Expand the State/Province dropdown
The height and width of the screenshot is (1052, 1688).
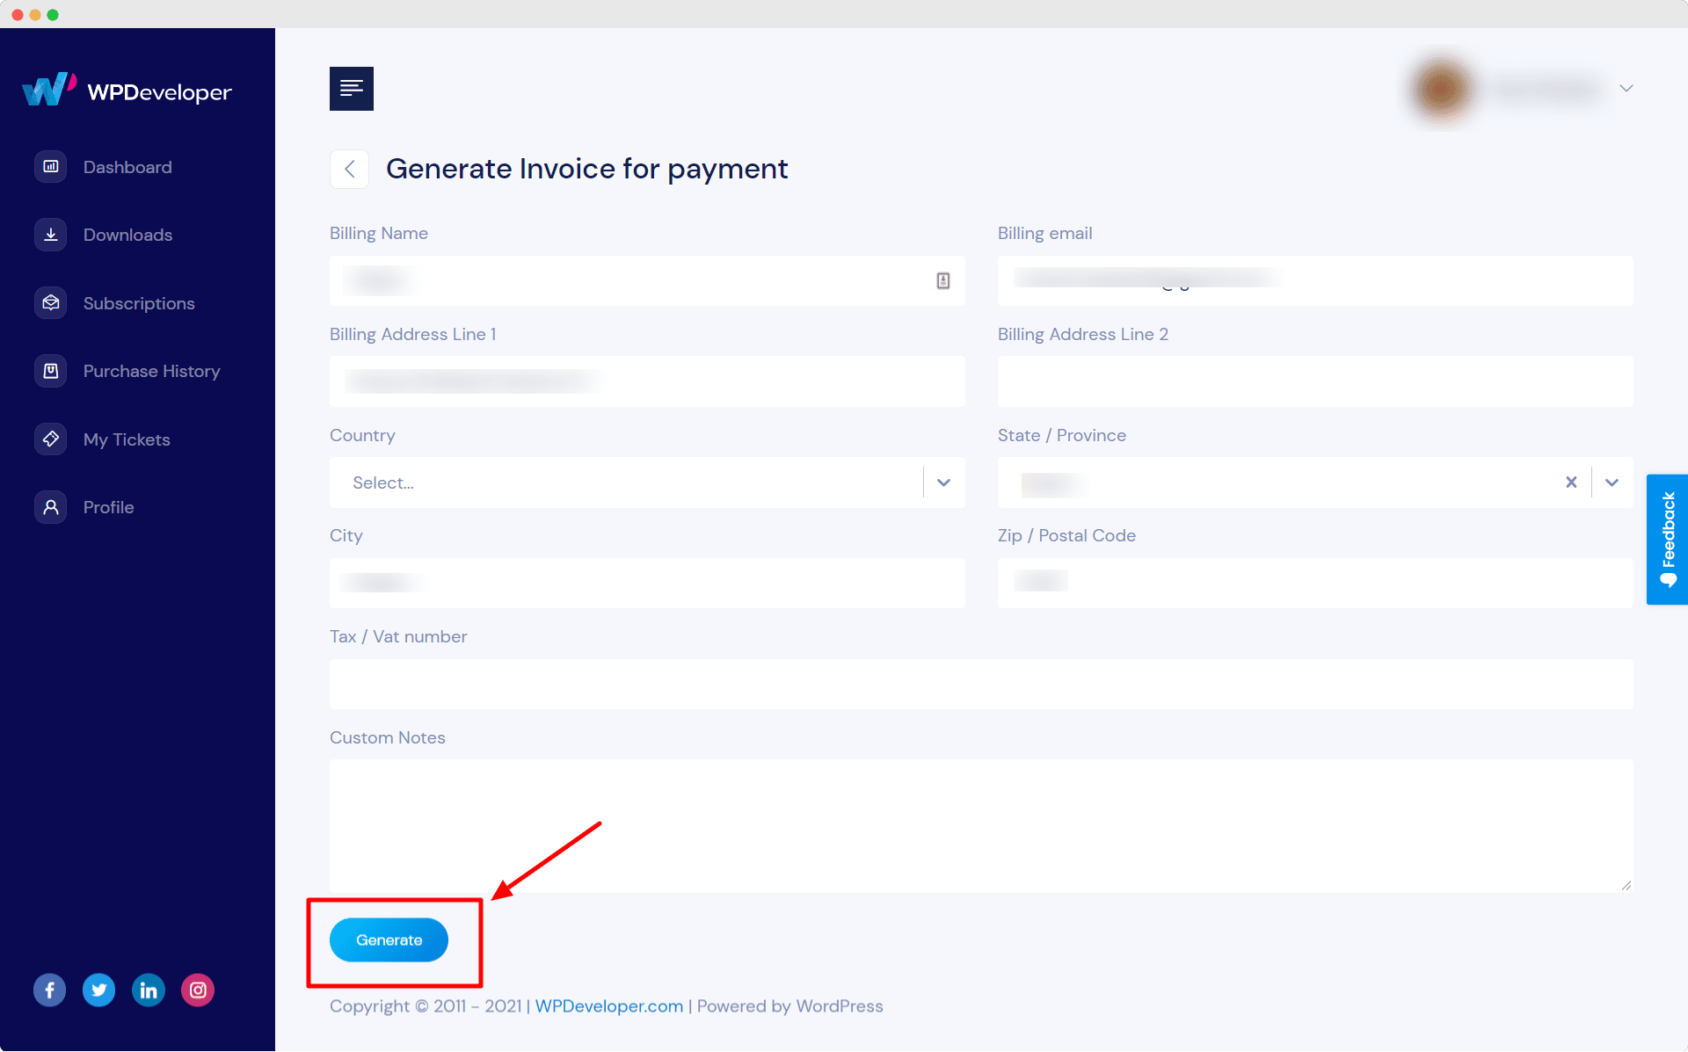[x=1612, y=482]
